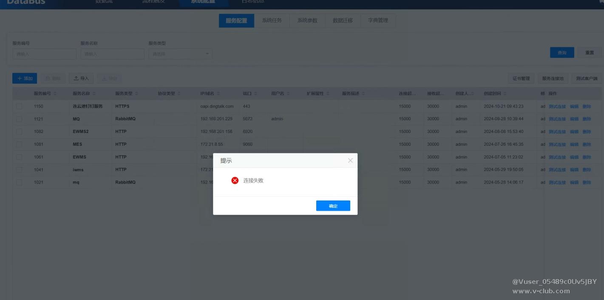The height and width of the screenshot is (300, 604).
Task: Select checkbox for service 1150
Action: 19,106
